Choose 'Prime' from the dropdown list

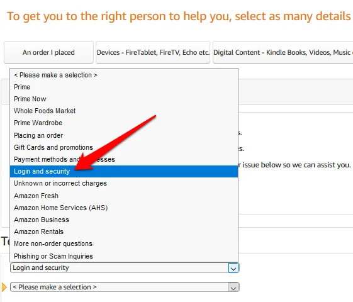pos(124,87)
